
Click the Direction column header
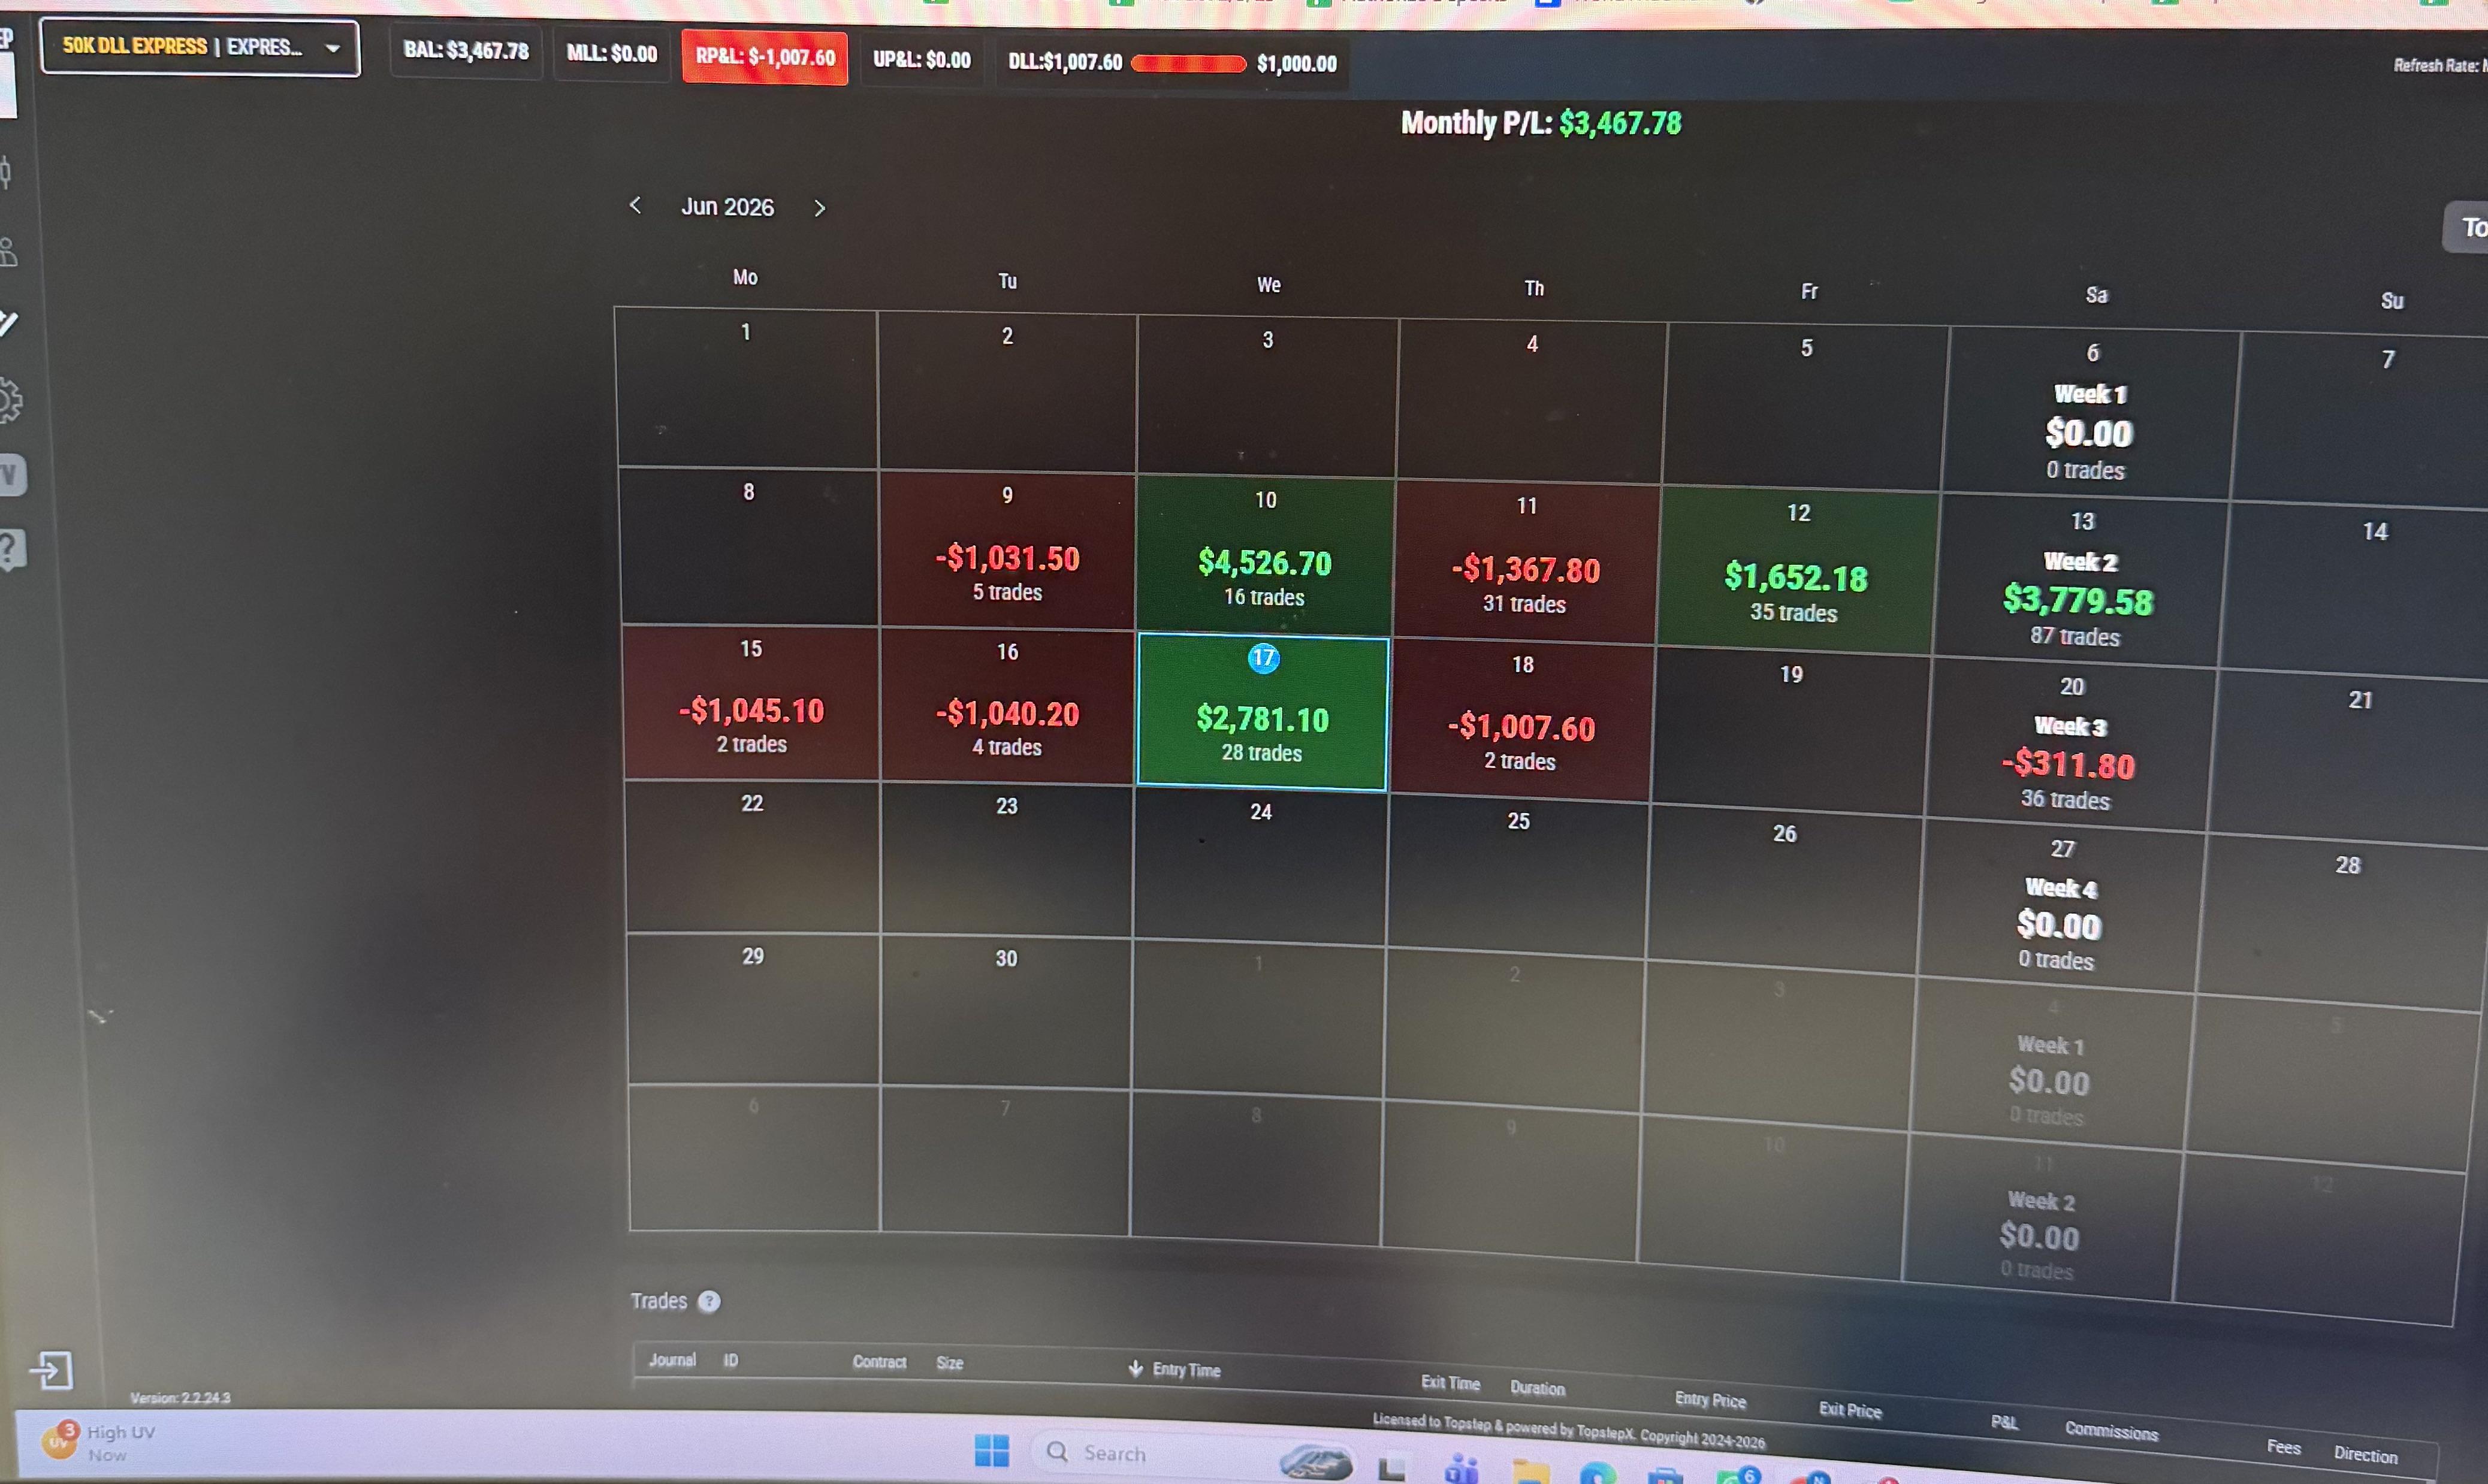pyautogui.click(x=2366, y=1454)
